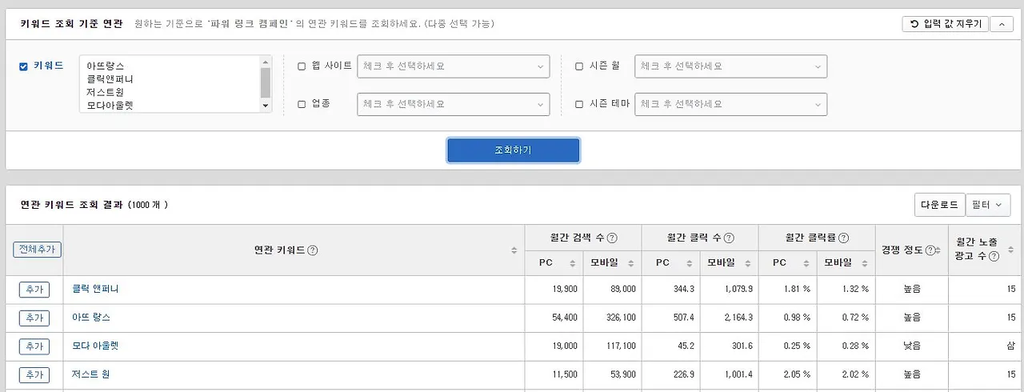Uncheck the 키워드 checkbox
The width and height of the screenshot is (1024, 392).
tap(23, 66)
